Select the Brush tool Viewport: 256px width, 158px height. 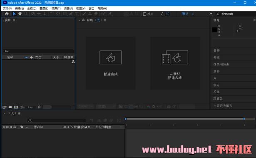coord(84,14)
